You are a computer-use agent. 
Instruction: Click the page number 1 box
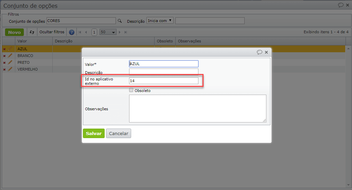tap(94, 32)
